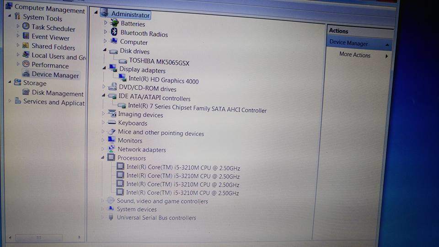This screenshot has width=439, height=247.
Task: Collapse the Processors category arrow
Action: tap(102, 158)
